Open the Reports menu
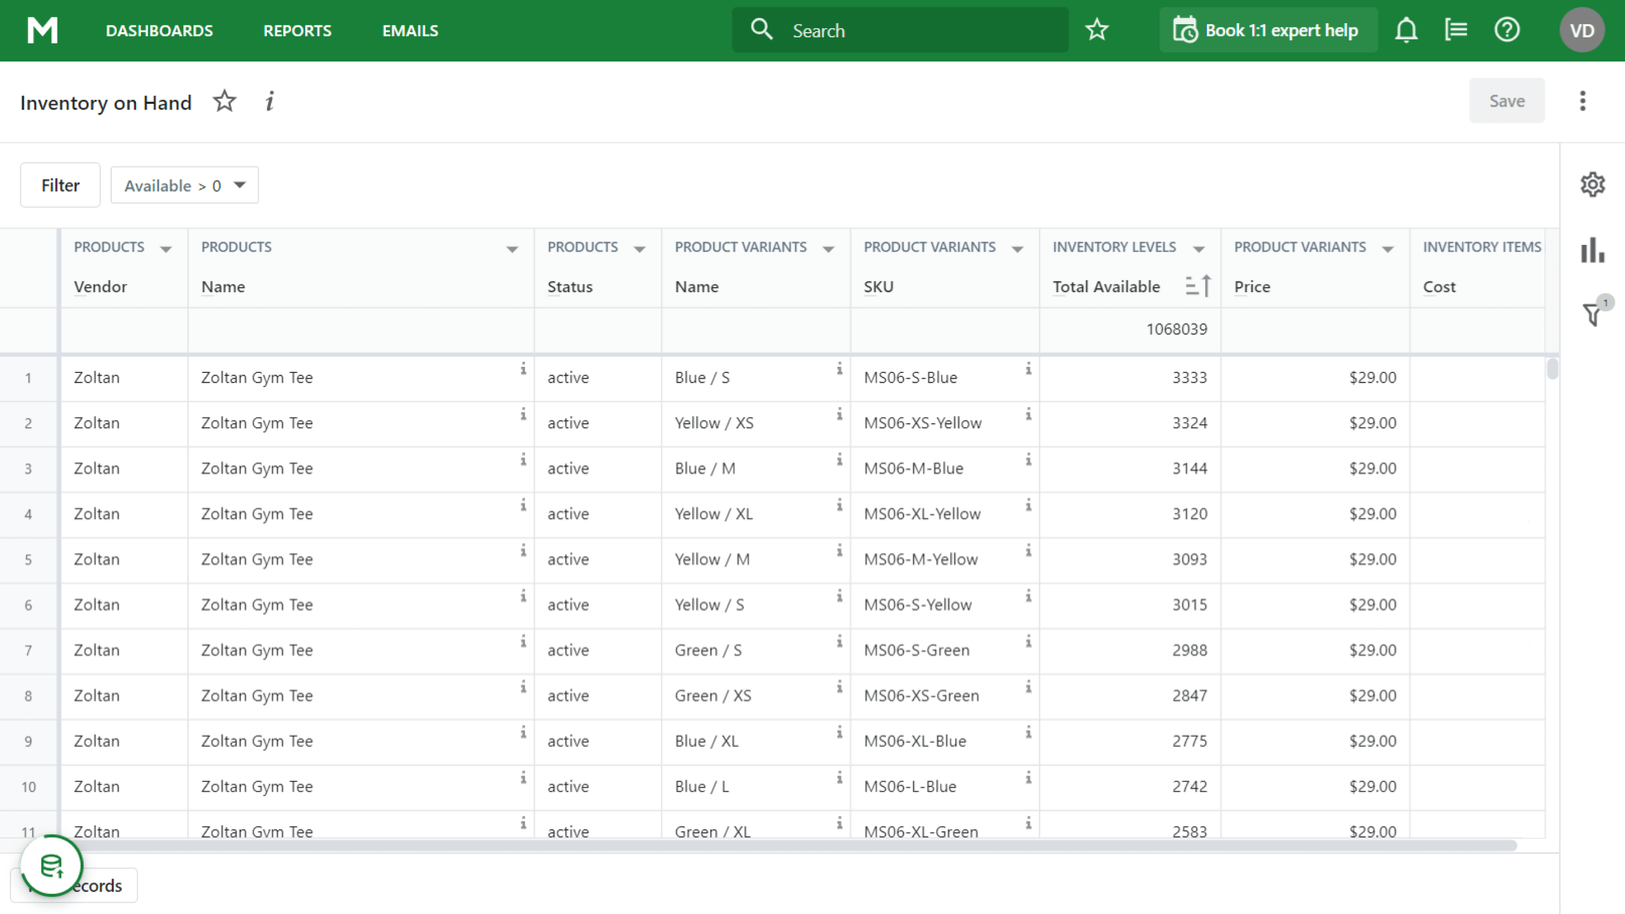 click(x=297, y=31)
